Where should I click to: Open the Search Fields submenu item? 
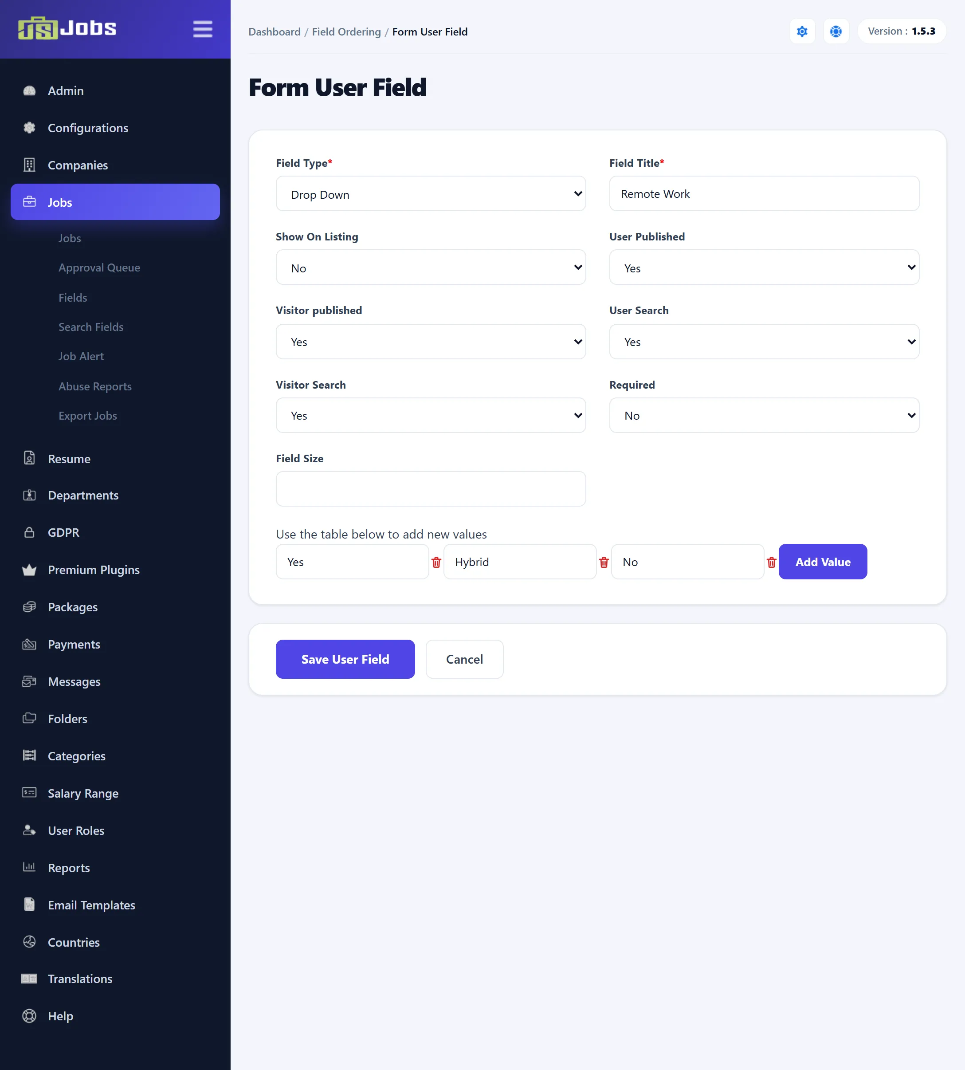pyautogui.click(x=90, y=327)
